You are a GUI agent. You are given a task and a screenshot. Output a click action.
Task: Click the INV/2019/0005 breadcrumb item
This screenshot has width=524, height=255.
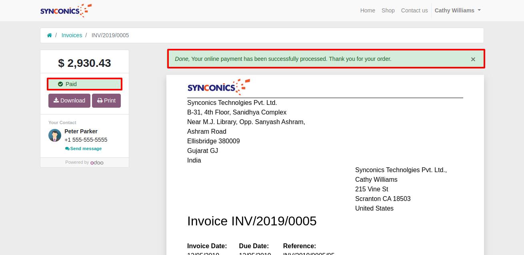pyautogui.click(x=110, y=35)
